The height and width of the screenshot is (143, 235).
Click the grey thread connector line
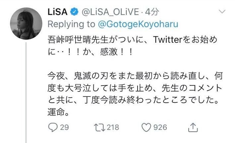point(26,92)
